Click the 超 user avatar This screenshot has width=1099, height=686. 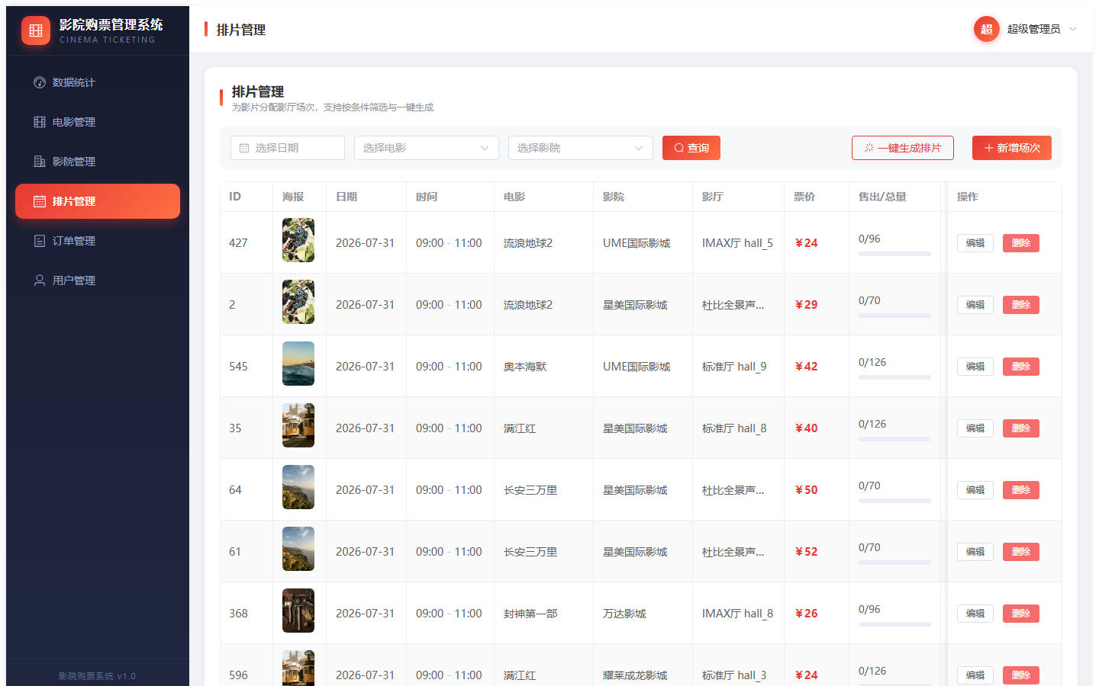pyautogui.click(x=987, y=29)
